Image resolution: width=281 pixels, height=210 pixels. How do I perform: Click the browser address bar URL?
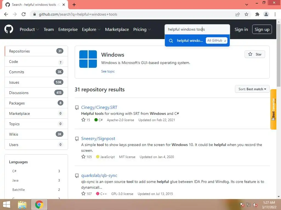point(78,14)
